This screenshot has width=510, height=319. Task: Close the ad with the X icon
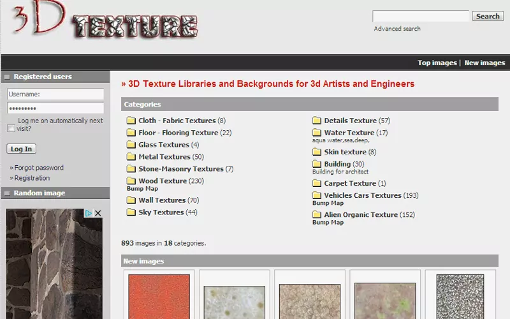(98, 213)
